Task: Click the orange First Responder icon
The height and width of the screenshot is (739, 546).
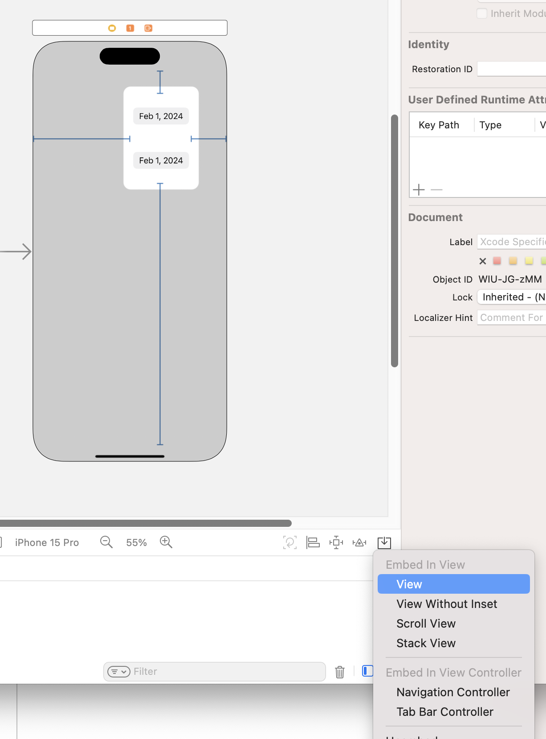Action: click(130, 28)
